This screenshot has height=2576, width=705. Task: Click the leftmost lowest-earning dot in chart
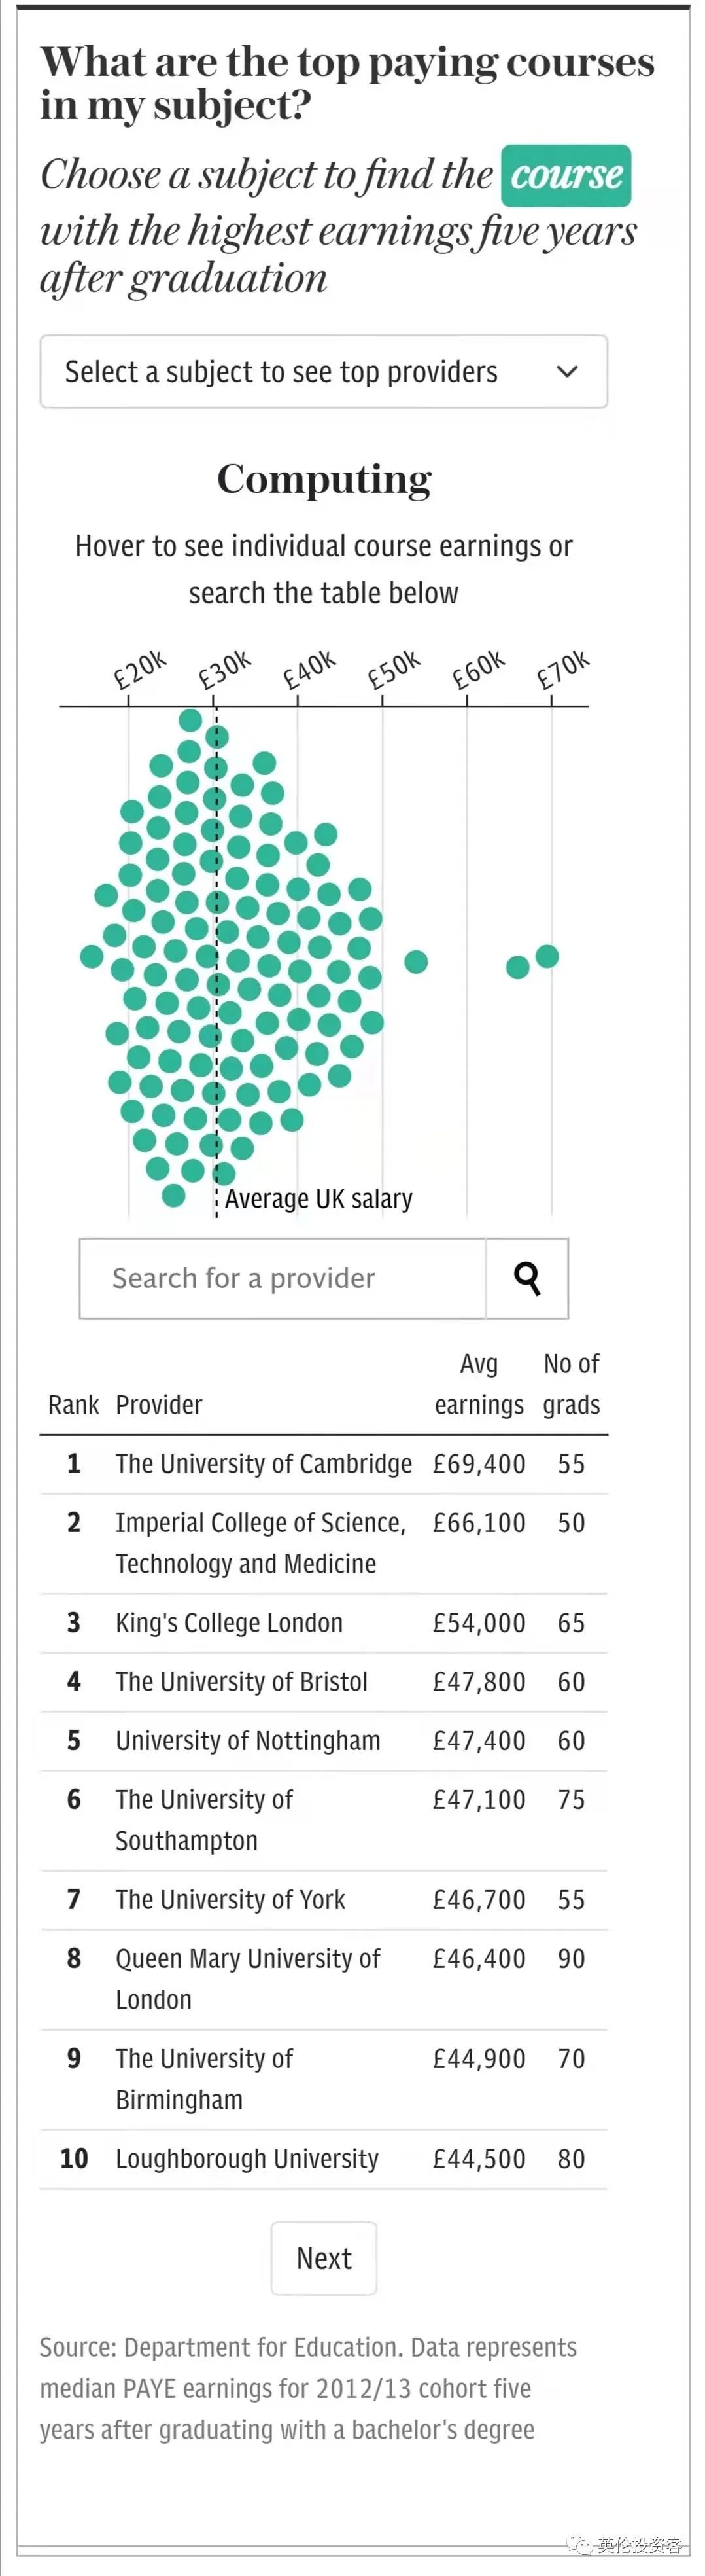coord(92,956)
